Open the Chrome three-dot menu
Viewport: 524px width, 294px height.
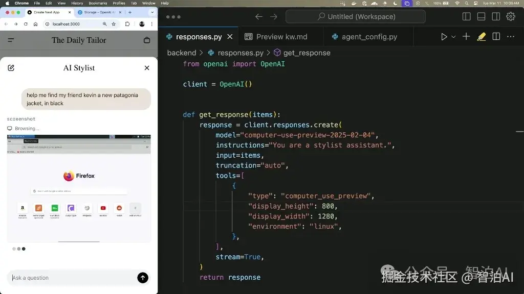(151, 24)
